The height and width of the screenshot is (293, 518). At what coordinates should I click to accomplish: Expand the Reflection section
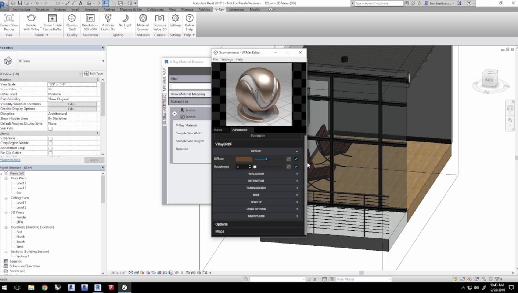[x=256, y=174]
